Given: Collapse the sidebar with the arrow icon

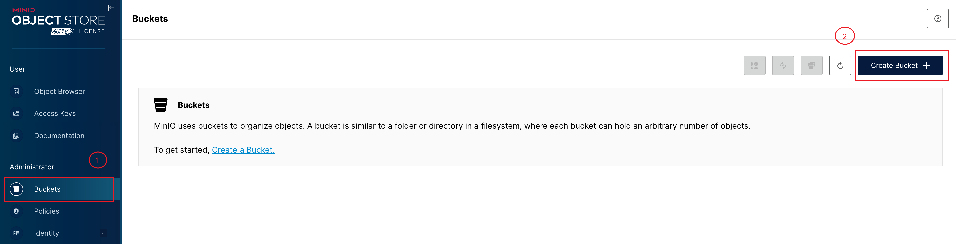Looking at the screenshot, I should (111, 8).
